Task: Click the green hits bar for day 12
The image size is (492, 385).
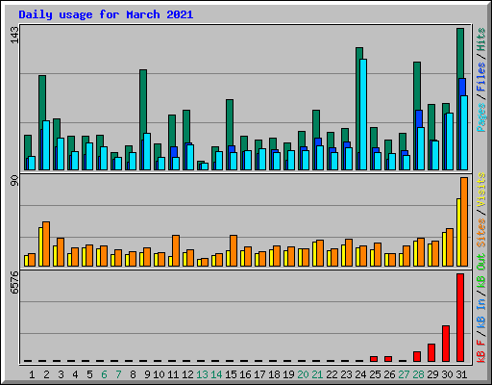Action: (x=186, y=127)
